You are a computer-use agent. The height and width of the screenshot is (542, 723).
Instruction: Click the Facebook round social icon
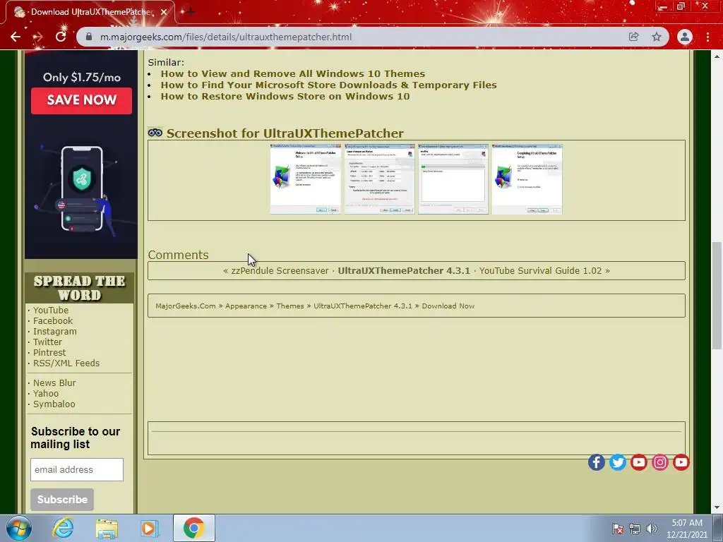tap(597, 462)
